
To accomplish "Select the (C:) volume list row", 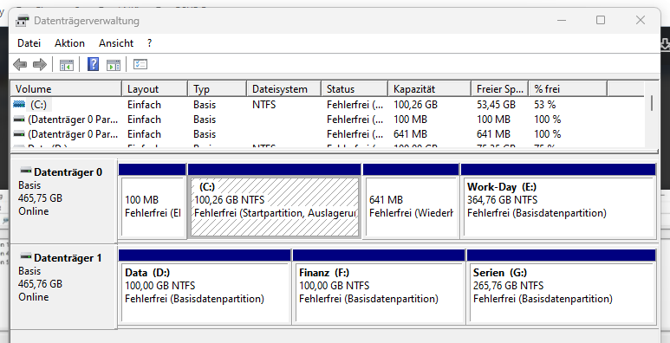I will 328,105.
